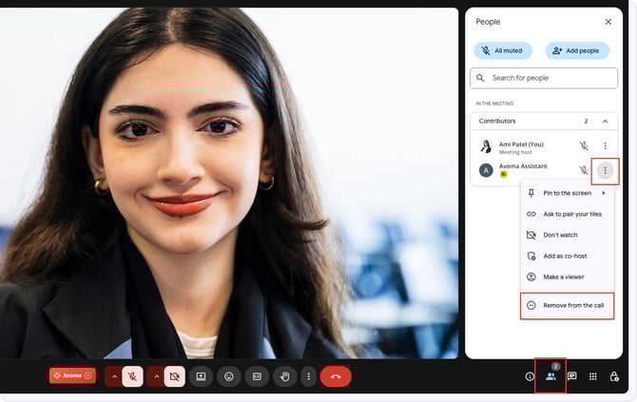Open the People panel icon

click(550, 376)
